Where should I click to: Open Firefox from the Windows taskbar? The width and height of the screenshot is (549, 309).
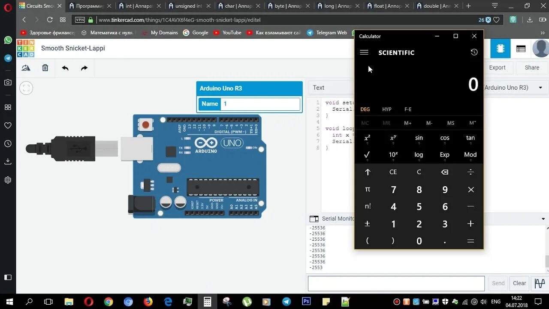click(x=148, y=302)
